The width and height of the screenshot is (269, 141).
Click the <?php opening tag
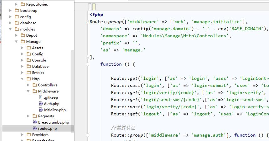click(96, 15)
